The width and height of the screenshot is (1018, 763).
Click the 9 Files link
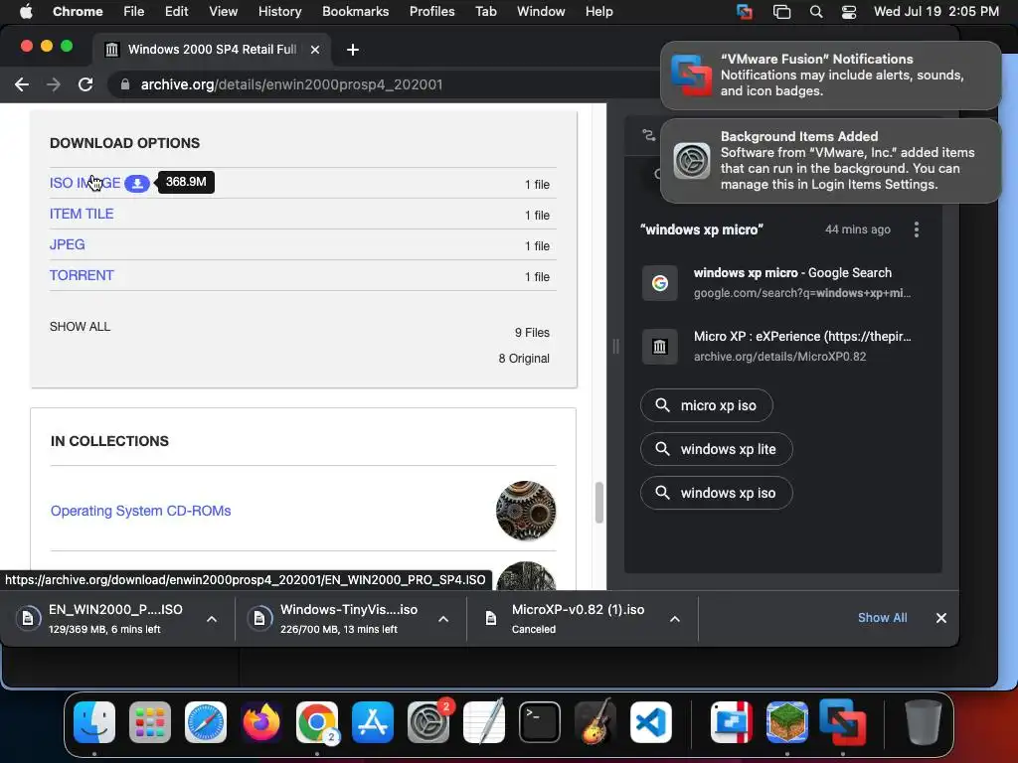click(x=532, y=333)
